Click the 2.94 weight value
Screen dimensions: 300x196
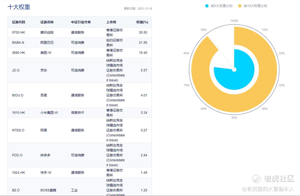point(144,155)
